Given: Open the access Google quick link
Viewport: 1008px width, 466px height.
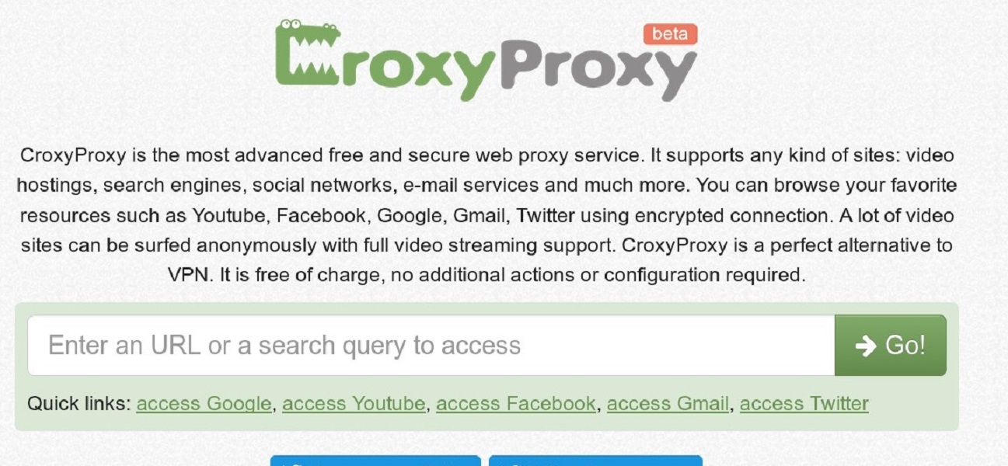Looking at the screenshot, I should click(204, 404).
